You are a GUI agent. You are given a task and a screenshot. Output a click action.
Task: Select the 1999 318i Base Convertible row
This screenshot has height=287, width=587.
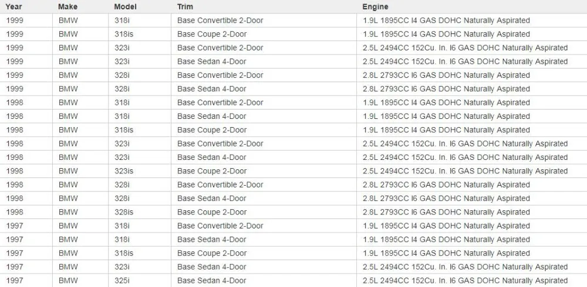[x=220, y=20]
